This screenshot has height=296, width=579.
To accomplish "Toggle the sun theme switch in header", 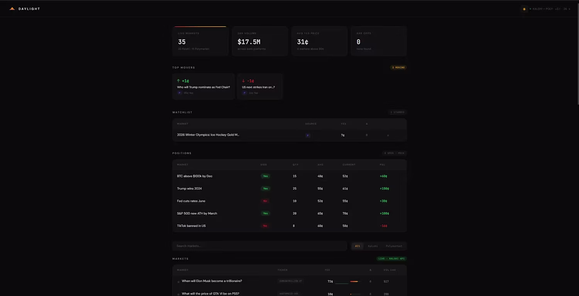I will [x=525, y=9].
